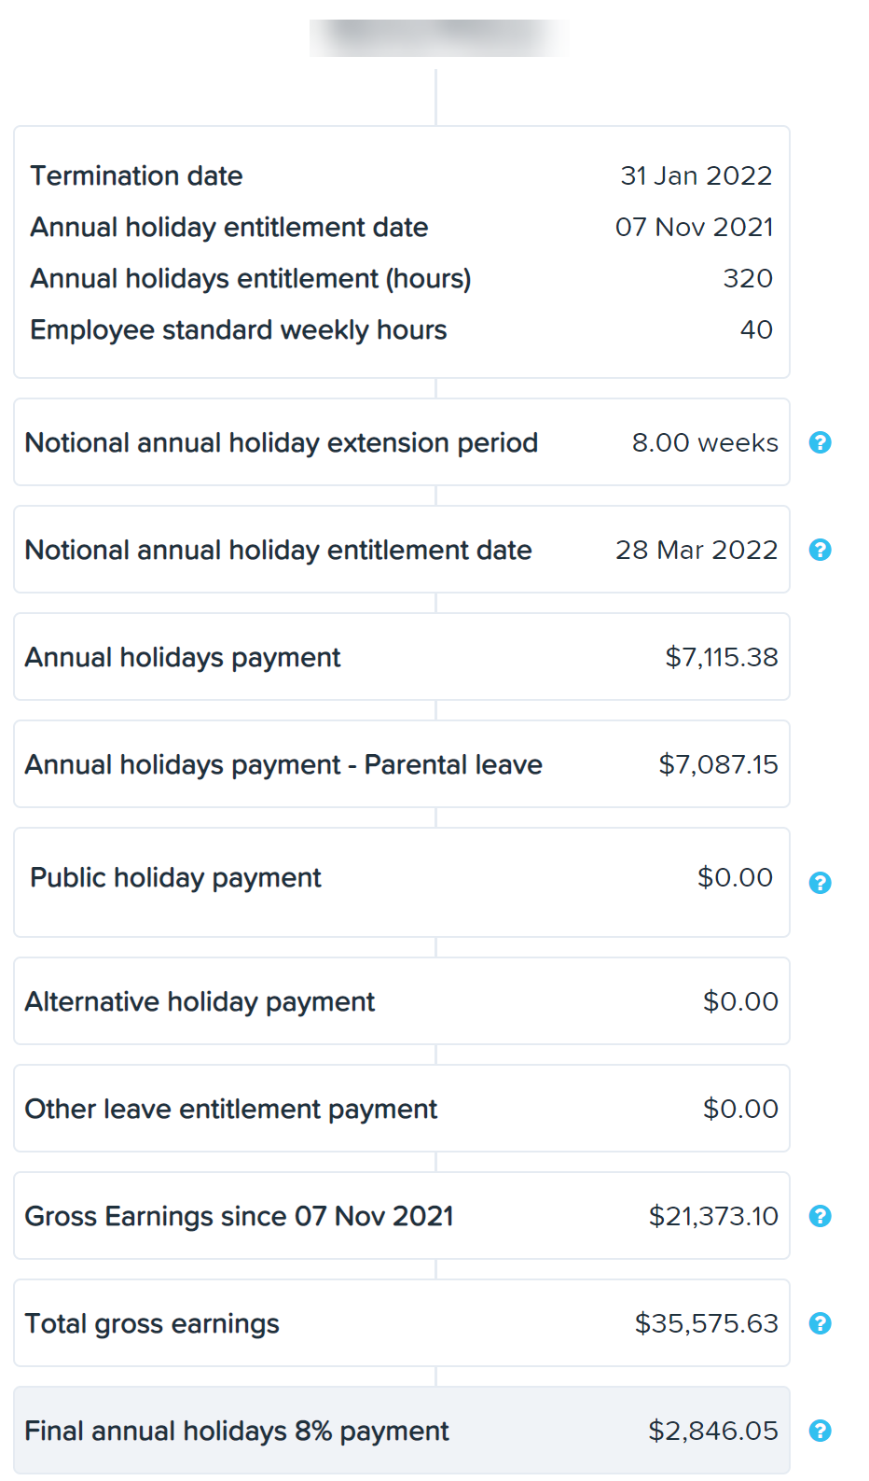Select the Employee standard weekly hours row

click(x=402, y=329)
